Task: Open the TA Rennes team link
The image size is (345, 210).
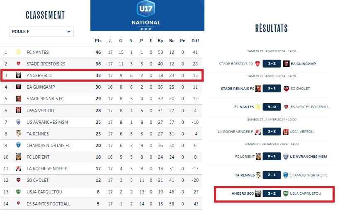Action: point(37,134)
